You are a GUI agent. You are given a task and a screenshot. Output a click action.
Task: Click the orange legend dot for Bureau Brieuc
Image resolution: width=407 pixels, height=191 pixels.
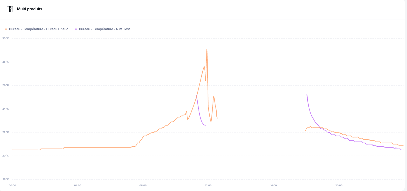pyautogui.click(x=6, y=29)
